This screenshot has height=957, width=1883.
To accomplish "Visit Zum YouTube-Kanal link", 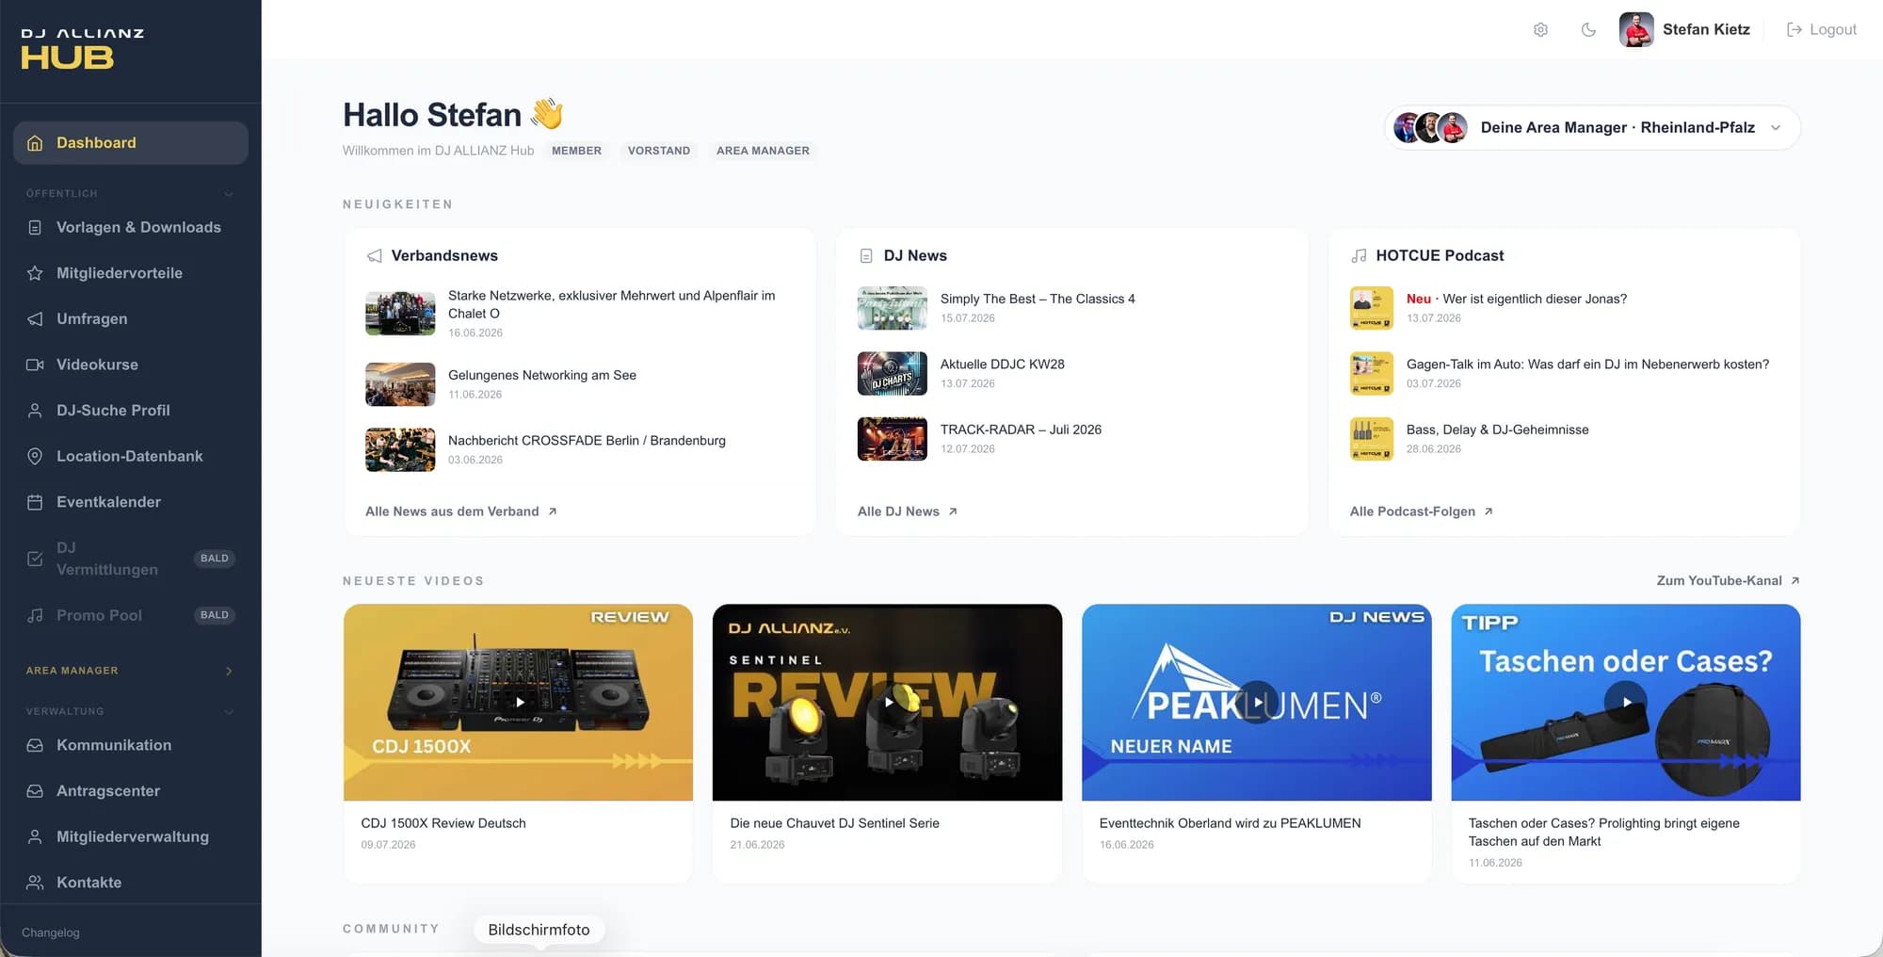I will (1729, 580).
